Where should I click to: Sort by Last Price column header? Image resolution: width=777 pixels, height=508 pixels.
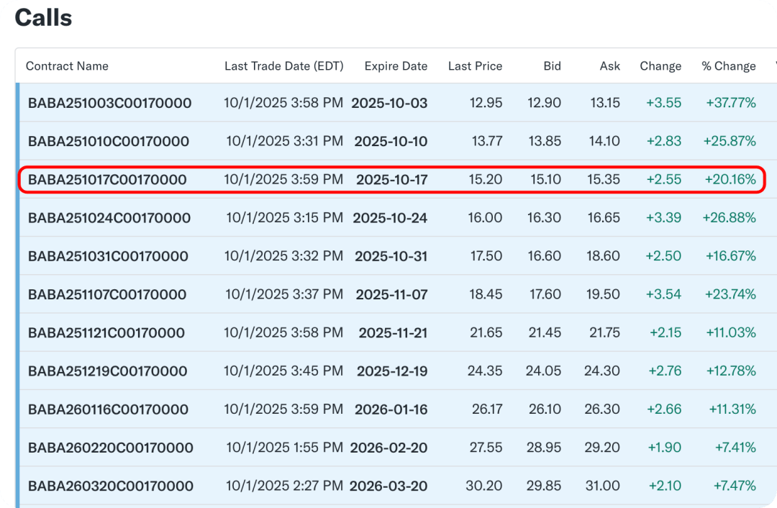[x=476, y=66]
